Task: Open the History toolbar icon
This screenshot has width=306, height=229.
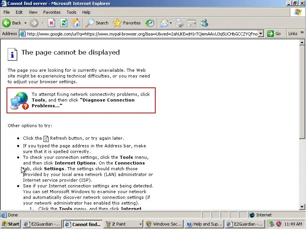Action: [x=150, y=23]
